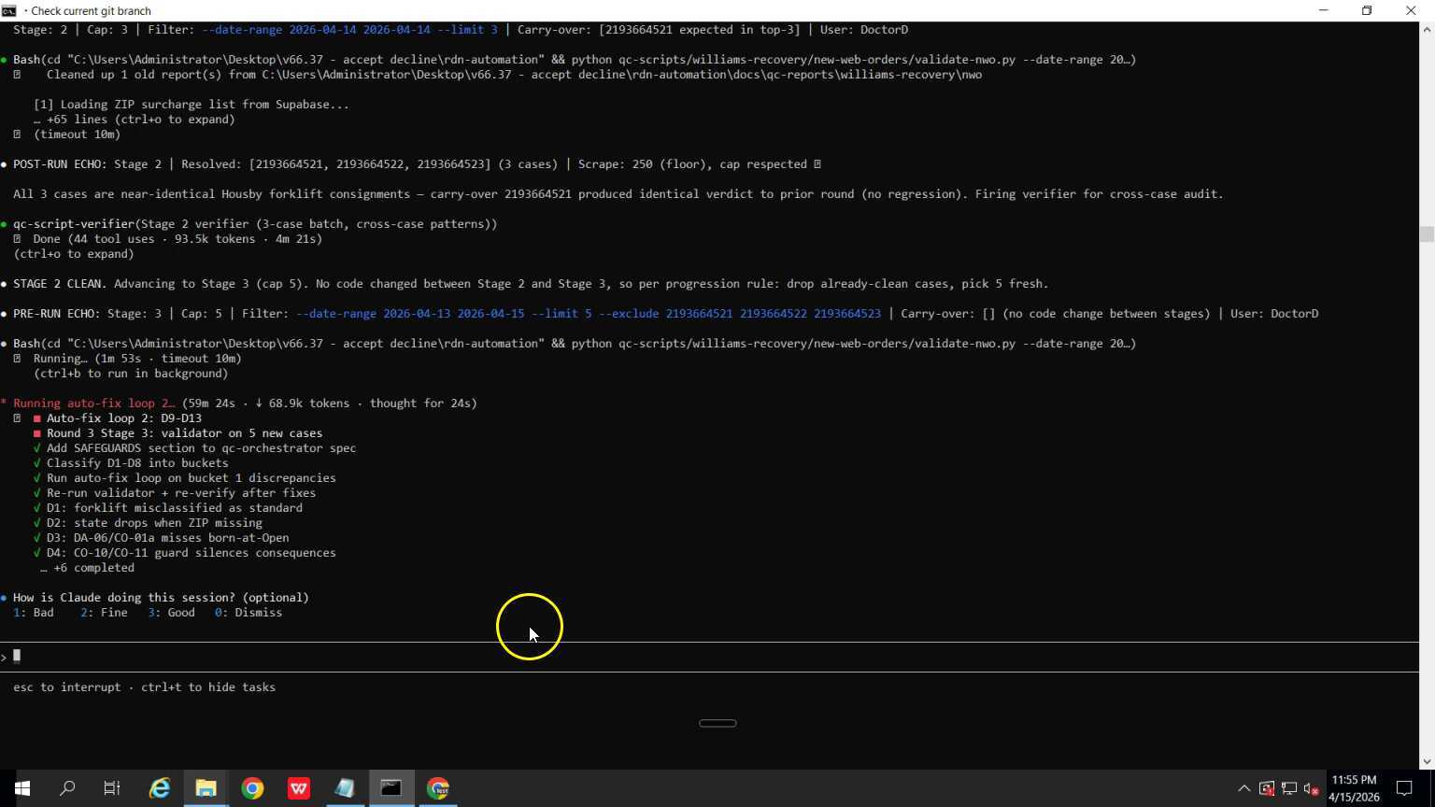Click the 'PRE-RUN ECHO: Stage: 3' line
1435x807 pixels.
click(666, 314)
